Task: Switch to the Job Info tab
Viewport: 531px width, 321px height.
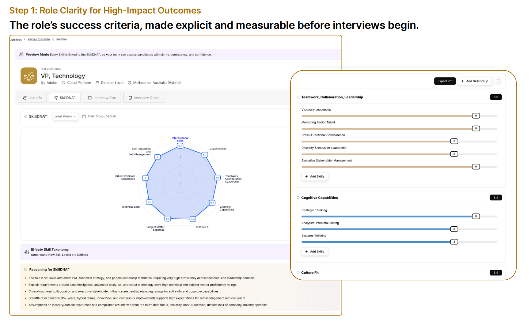Action: pos(32,98)
